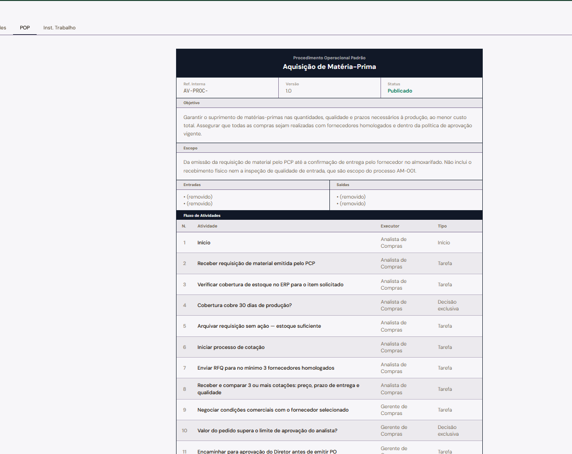Image resolution: width=572 pixels, height=454 pixels.
Task: Click the Tipo column header
Action: [442, 226]
